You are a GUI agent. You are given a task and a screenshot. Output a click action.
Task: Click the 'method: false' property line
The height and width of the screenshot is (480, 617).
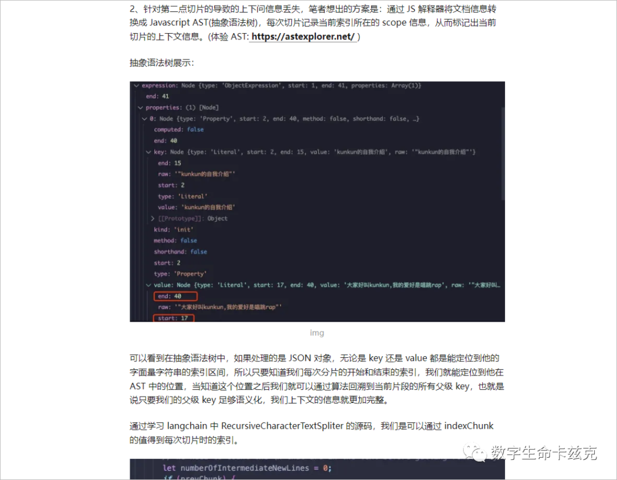[x=175, y=241]
